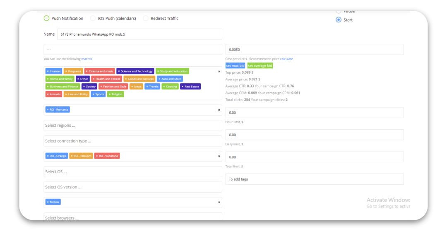The image size is (447, 234).
Task: Remove the Mobile device tag
Action: [x=48, y=202]
